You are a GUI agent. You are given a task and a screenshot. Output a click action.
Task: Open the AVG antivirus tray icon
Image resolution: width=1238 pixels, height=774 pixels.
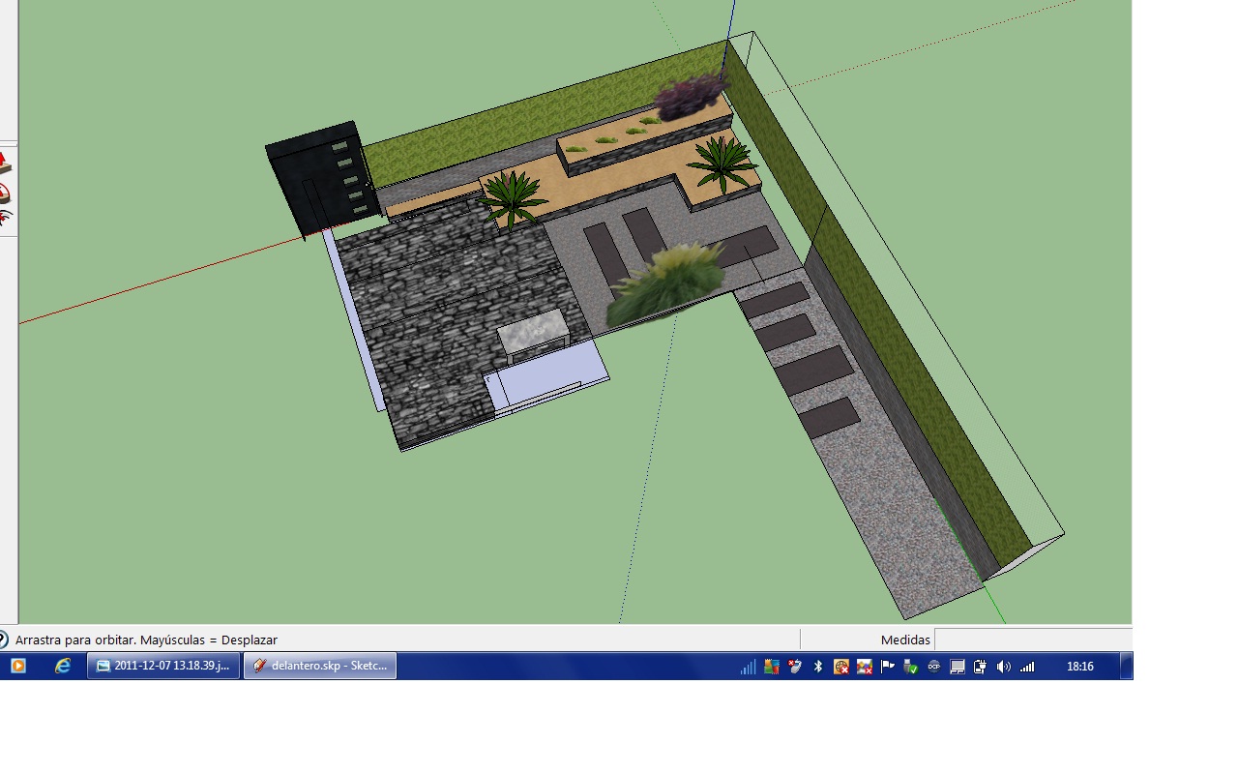coord(772,667)
